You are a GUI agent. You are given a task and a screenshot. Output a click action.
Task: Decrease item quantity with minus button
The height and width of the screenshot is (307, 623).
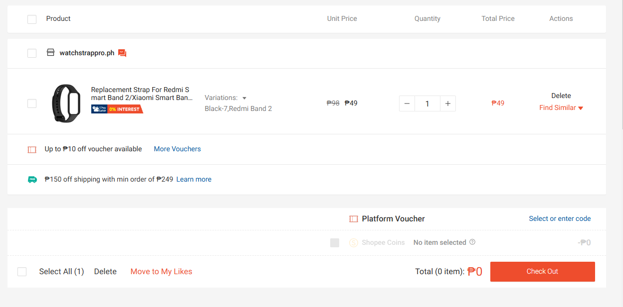(407, 103)
